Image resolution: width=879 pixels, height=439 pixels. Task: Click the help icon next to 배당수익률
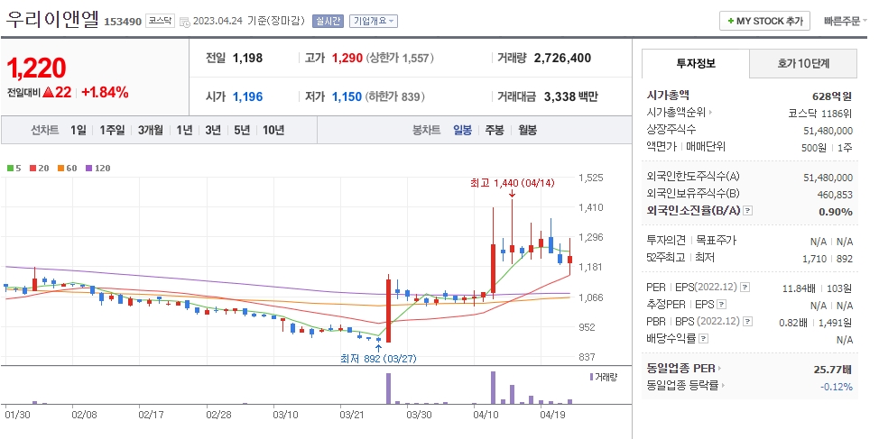pos(704,338)
